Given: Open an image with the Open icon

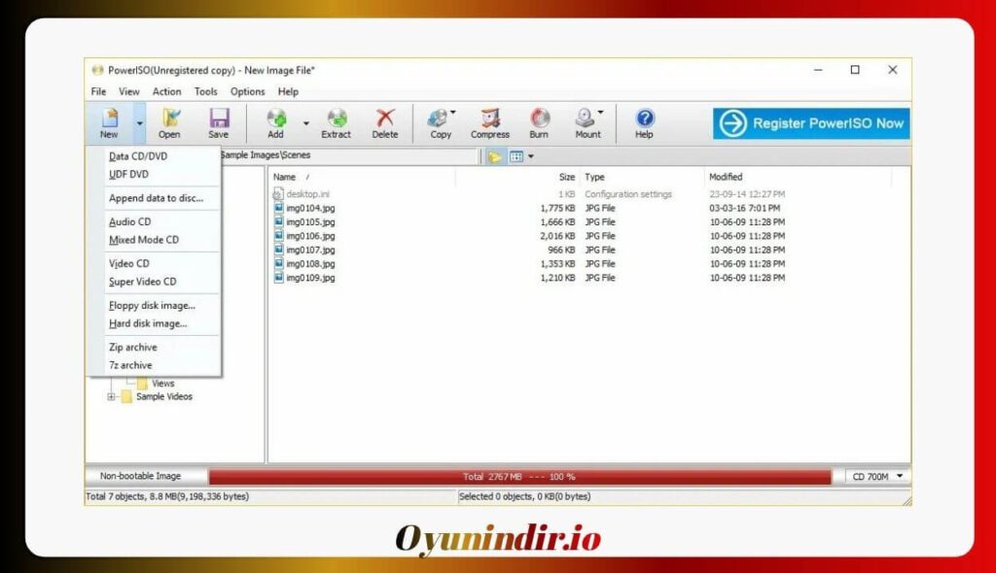Looking at the screenshot, I should tap(169, 118).
